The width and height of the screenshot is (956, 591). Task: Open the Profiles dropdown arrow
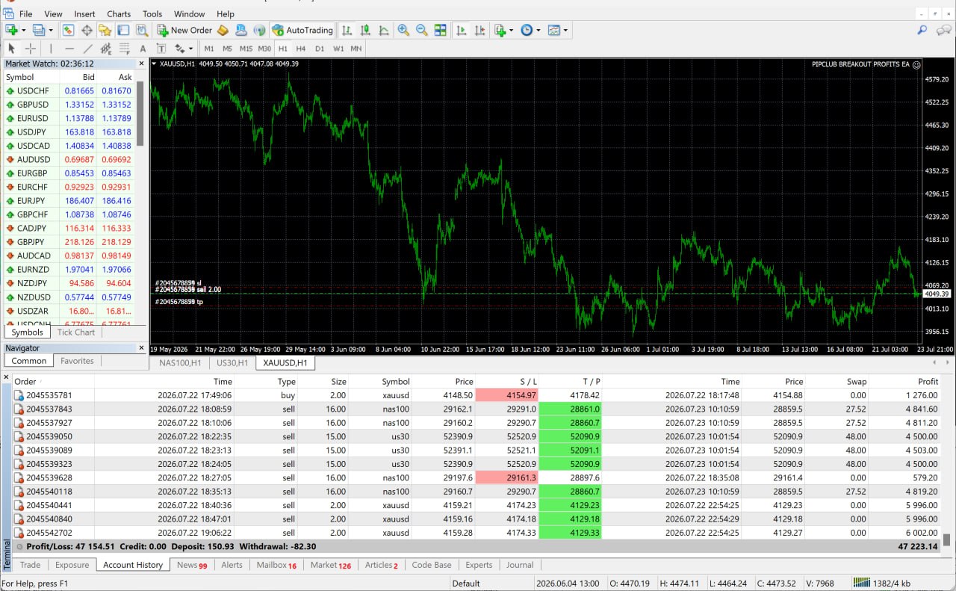click(51, 30)
